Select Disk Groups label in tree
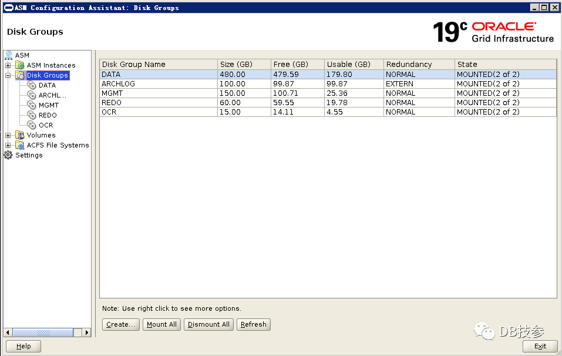This screenshot has width=562, height=356. pyautogui.click(x=48, y=75)
